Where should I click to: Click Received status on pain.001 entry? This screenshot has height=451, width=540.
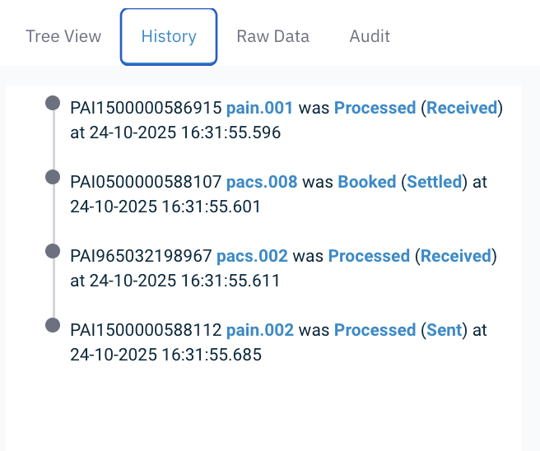click(462, 108)
